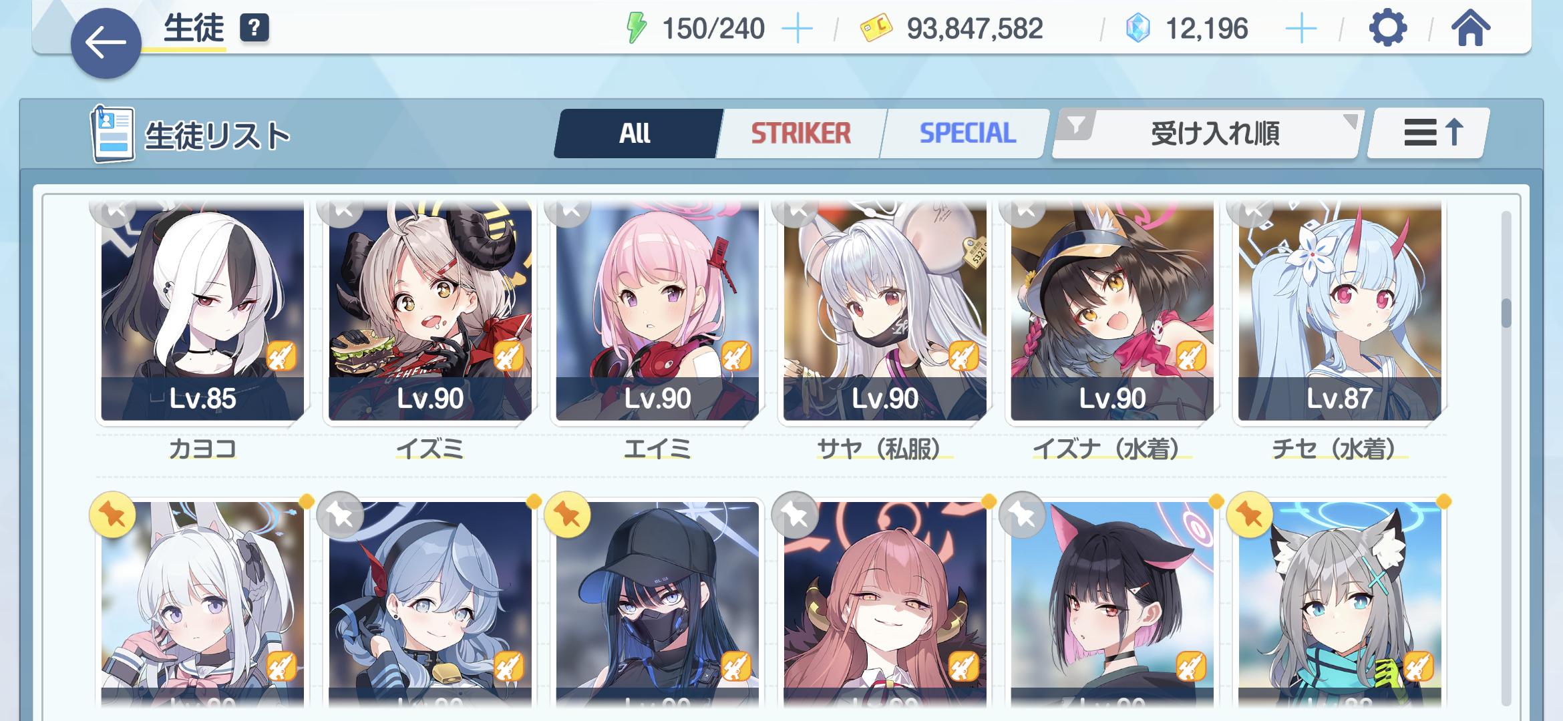
Task: Click the green energy bolt icon
Action: tap(636, 28)
